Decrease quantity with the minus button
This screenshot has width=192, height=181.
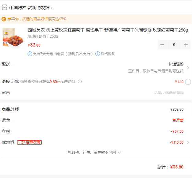pos(162,45)
